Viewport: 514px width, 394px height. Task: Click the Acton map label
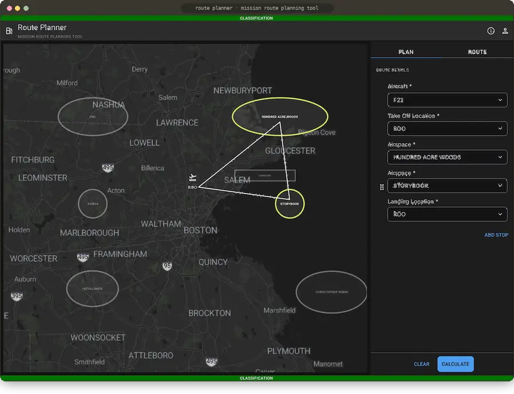(116, 190)
